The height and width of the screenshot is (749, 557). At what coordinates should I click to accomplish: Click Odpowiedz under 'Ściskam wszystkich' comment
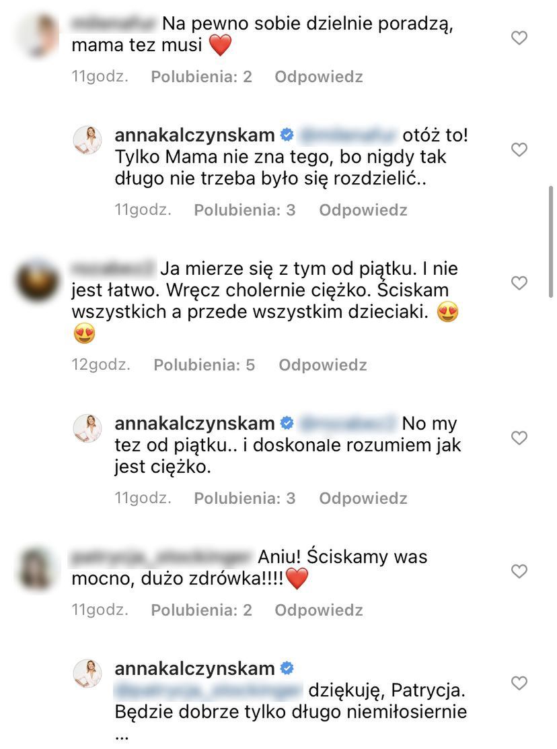click(x=323, y=365)
